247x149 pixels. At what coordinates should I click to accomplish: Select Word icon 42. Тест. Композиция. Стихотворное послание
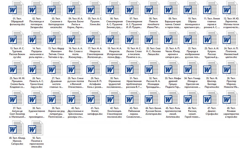pyautogui.click(x=113, y=98)
